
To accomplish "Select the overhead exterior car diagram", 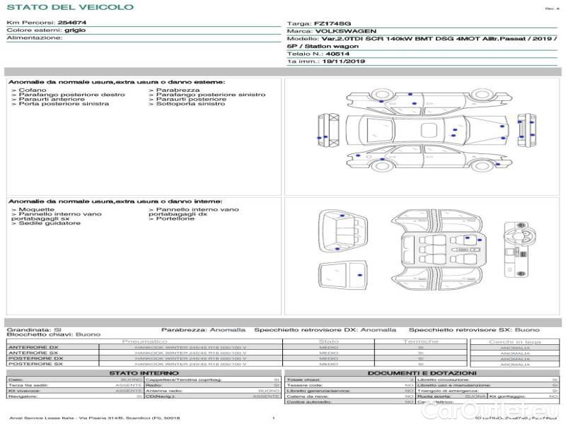I will 423,131.
